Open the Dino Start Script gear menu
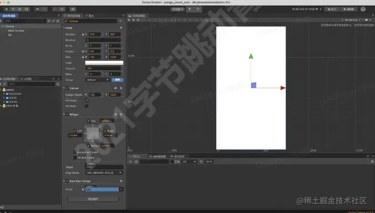Screen dimensions: 375x213 [x=121, y=181]
